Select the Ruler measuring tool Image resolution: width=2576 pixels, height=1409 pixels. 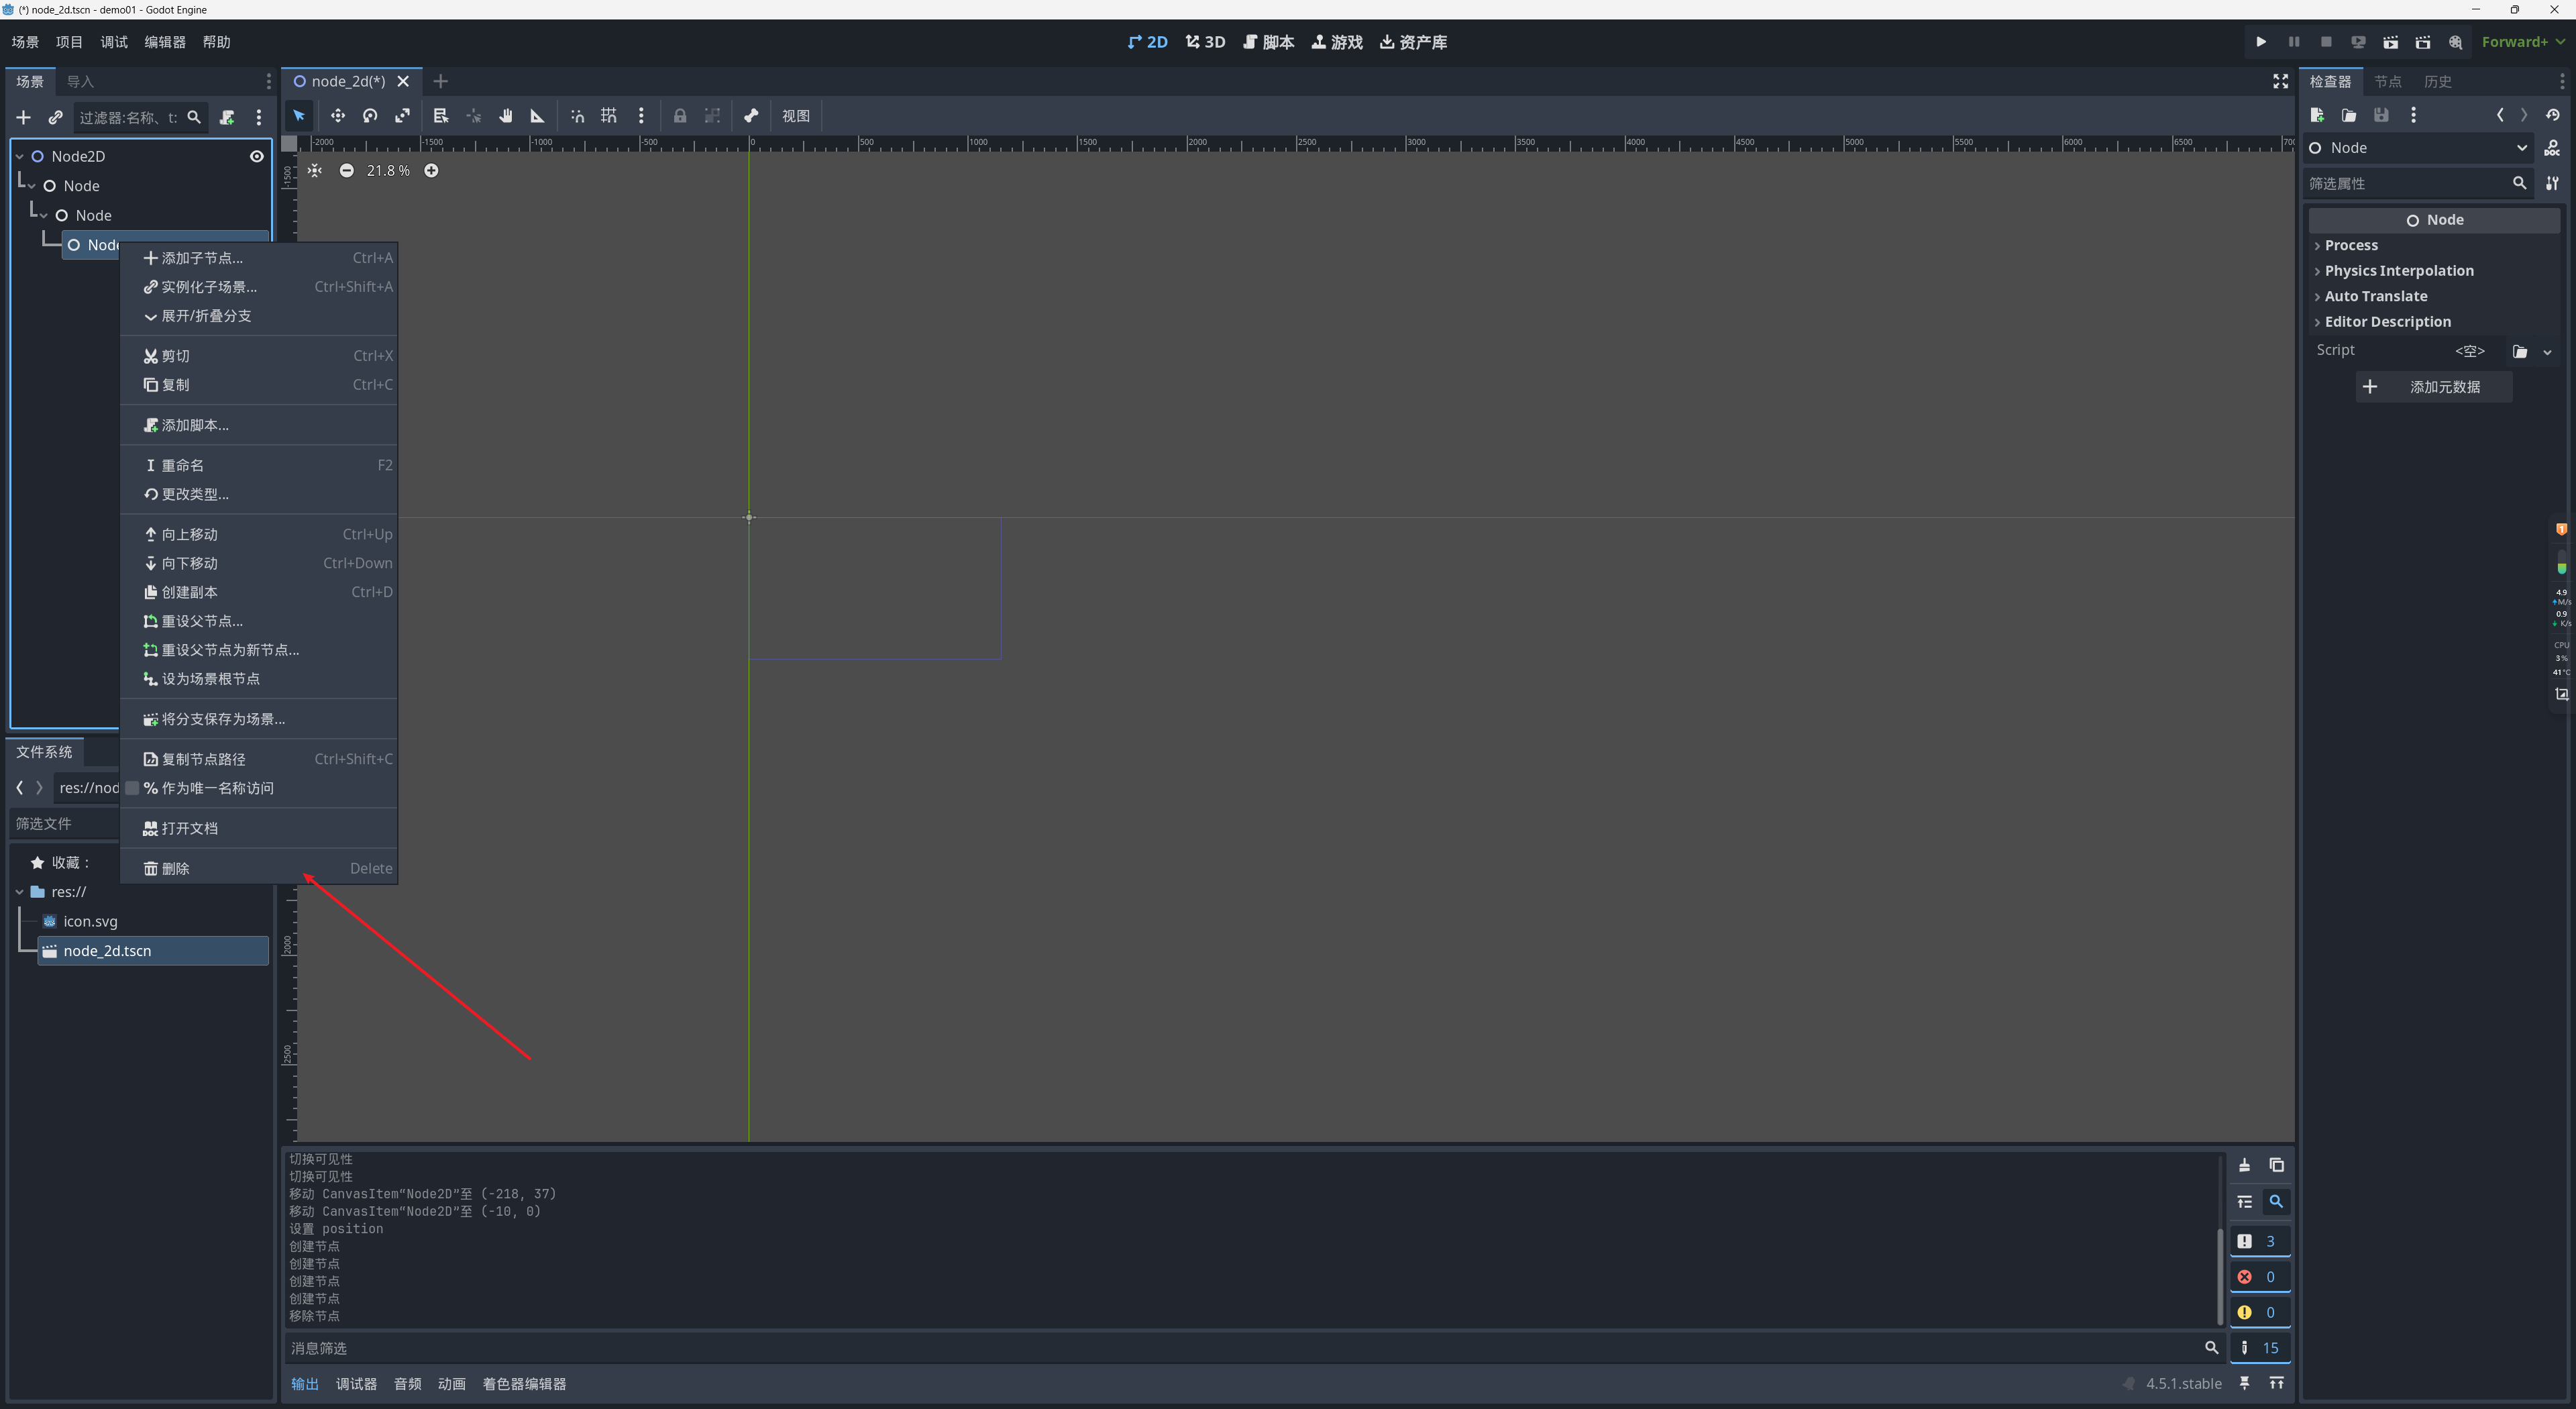[x=537, y=116]
